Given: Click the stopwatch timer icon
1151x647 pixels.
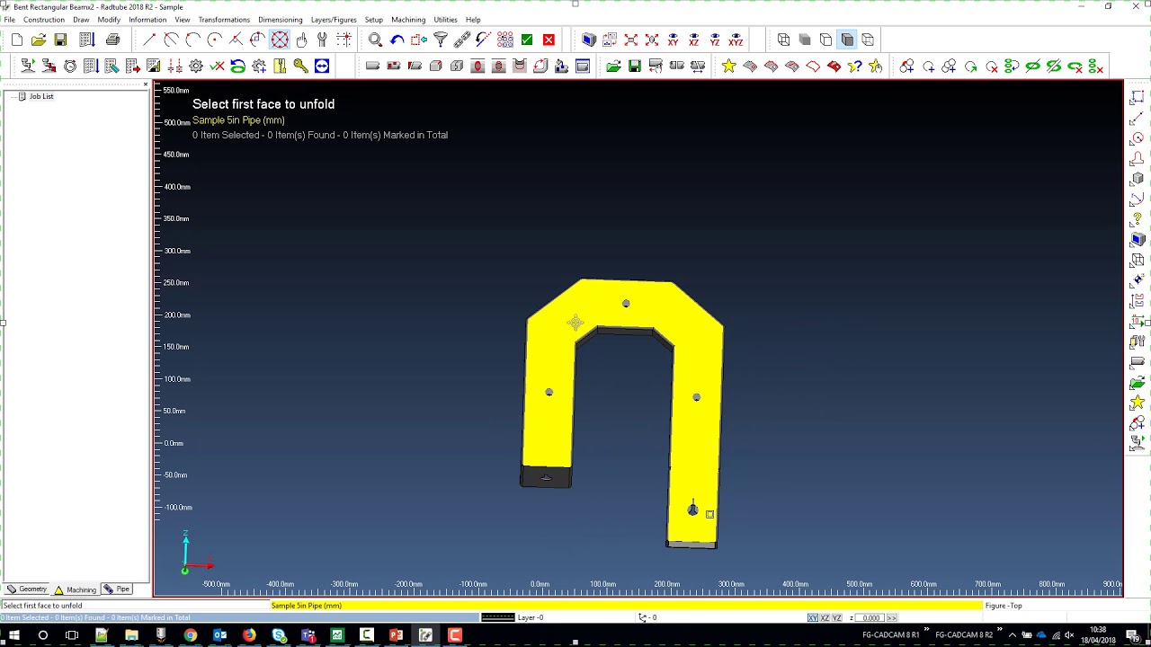Looking at the screenshot, I should 69,66.
